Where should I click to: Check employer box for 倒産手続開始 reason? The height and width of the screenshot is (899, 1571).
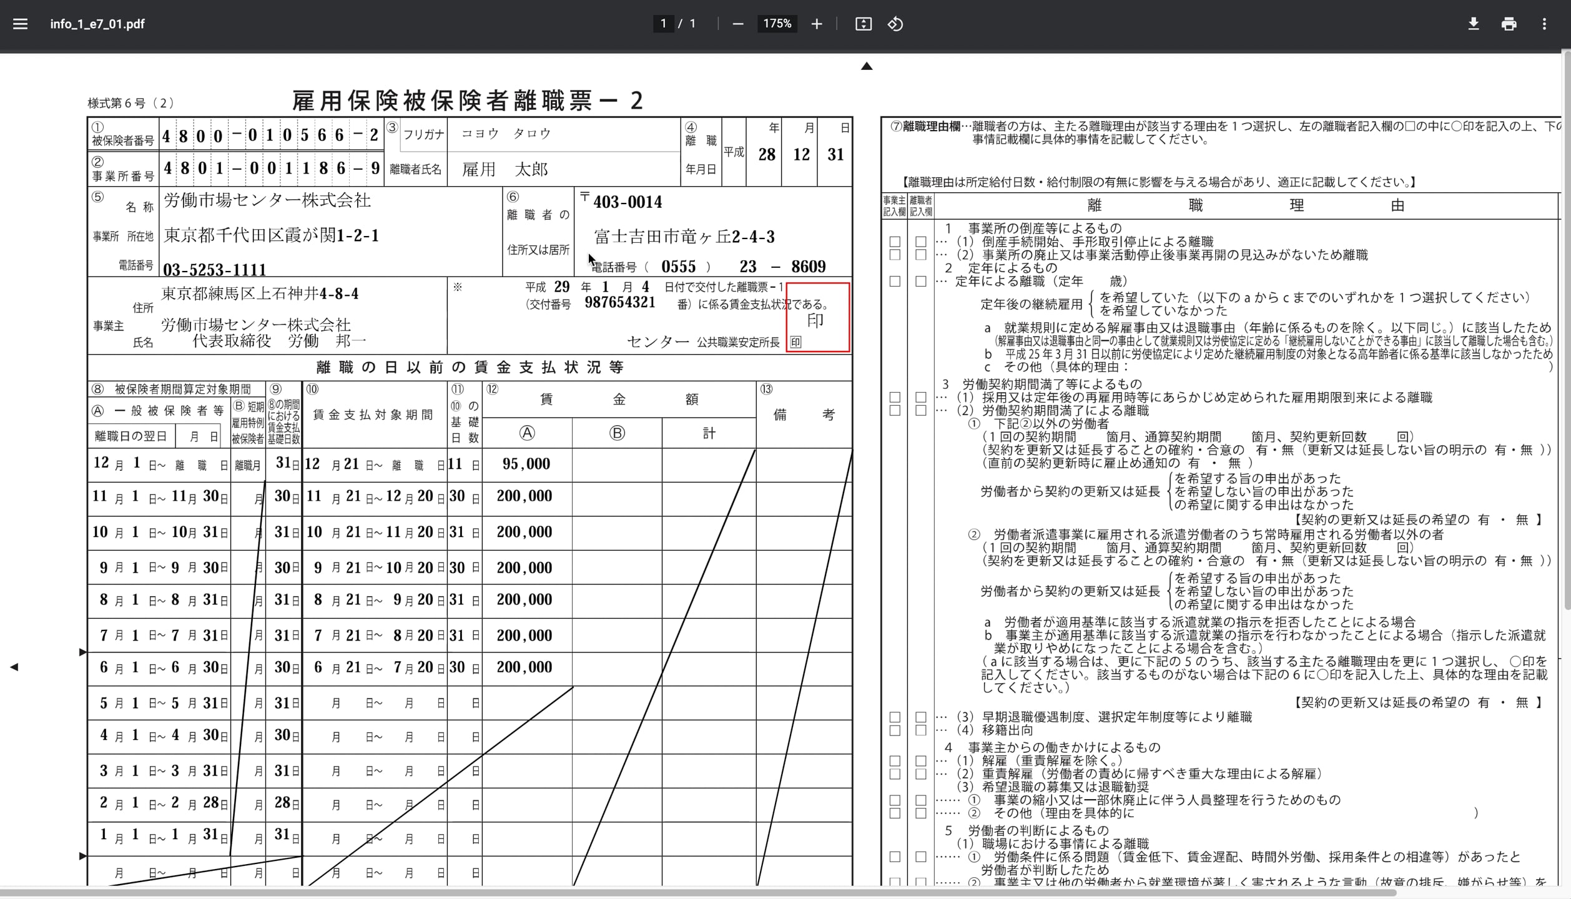tap(895, 242)
